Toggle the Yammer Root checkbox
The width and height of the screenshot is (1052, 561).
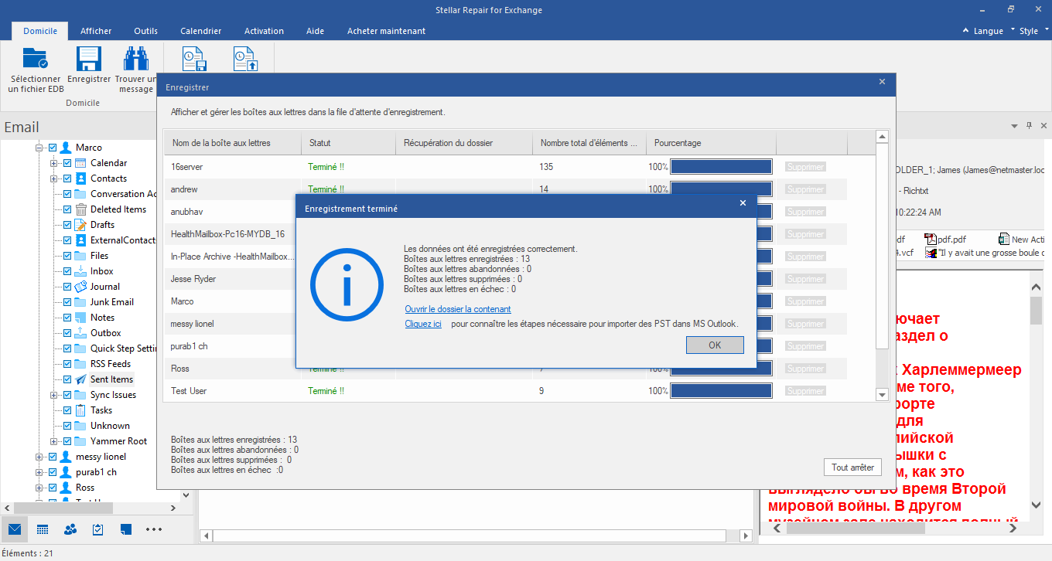(x=67, y=441)
